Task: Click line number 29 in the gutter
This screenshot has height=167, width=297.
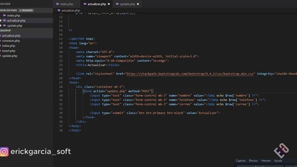Action: (x=61, y=91)
